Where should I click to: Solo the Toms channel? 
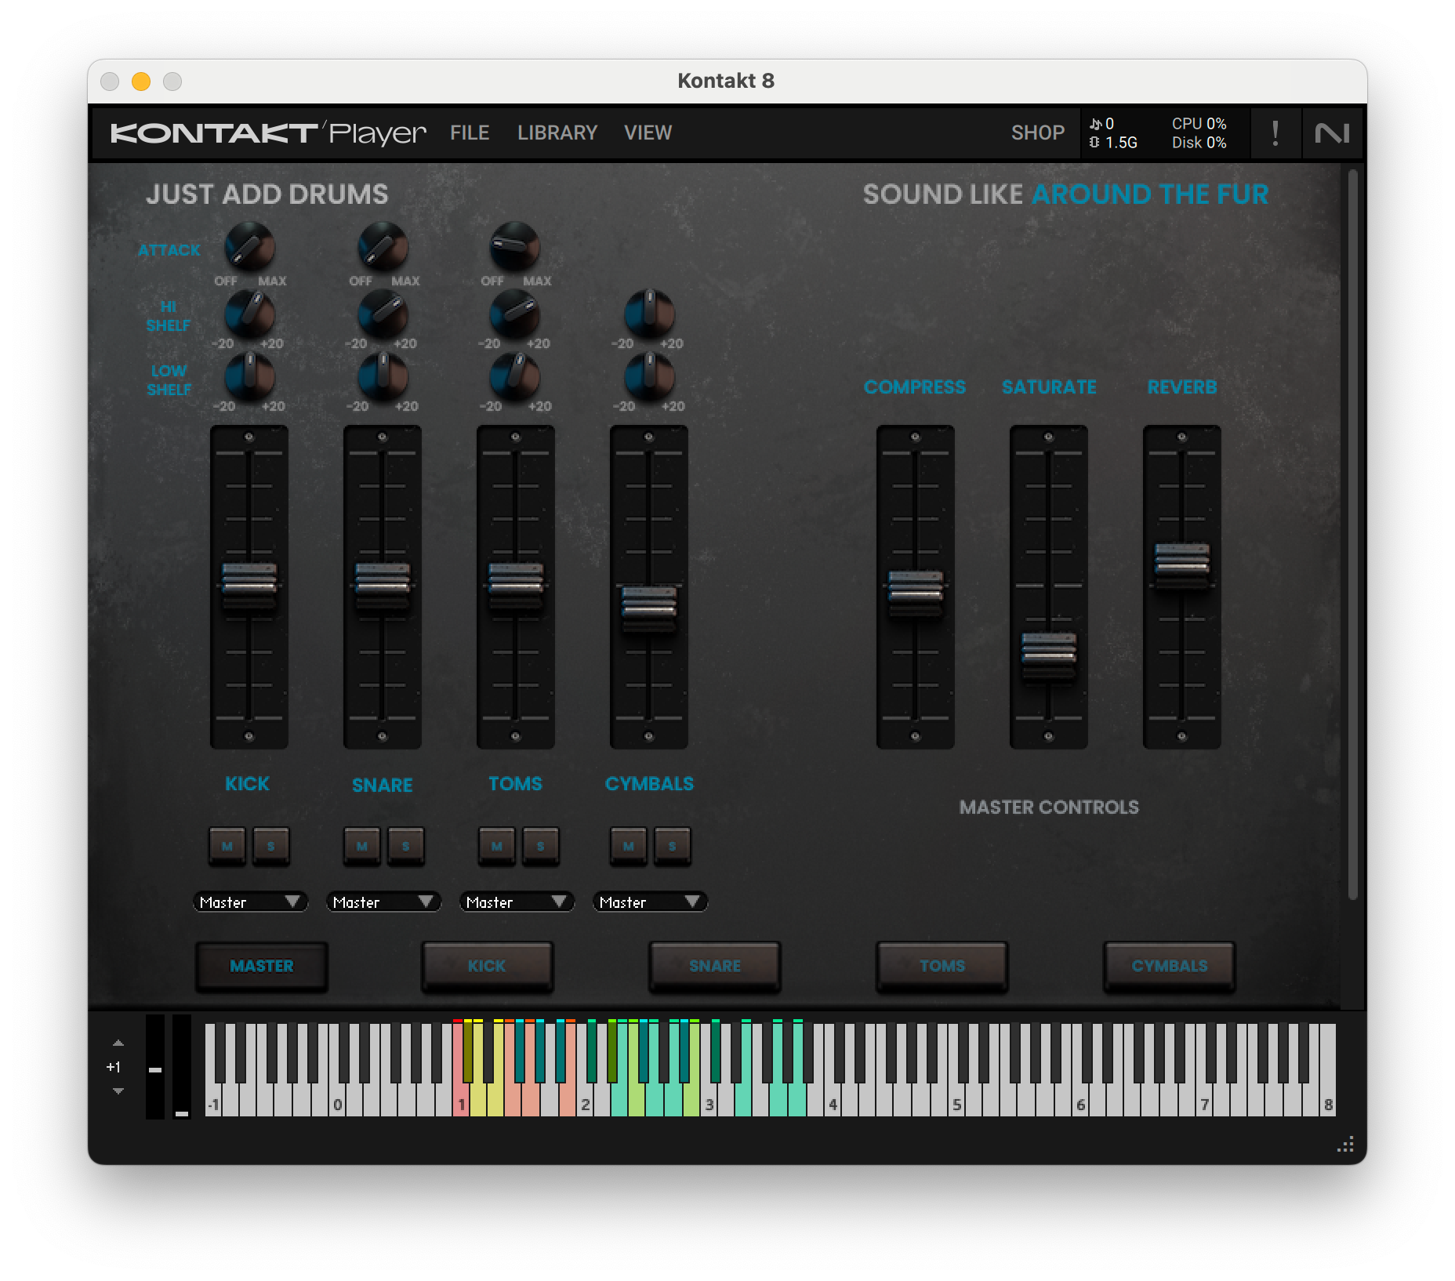click(x=541, y=846)
